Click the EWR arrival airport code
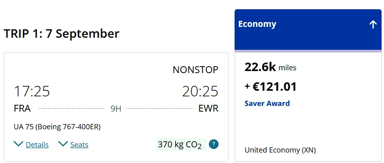Image resolution: width=384 pixels, height=163 pixels. [208, 108]
